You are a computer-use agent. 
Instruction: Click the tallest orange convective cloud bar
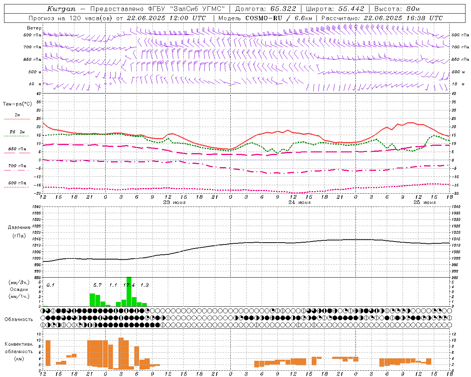121,353
